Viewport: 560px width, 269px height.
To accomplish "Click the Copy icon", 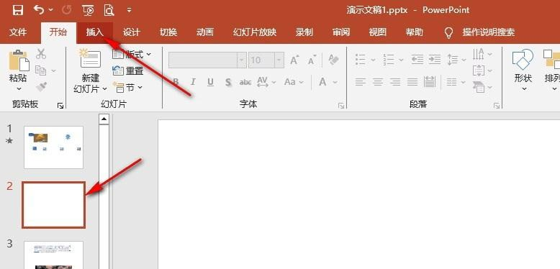I will pyautogui.click(x=41, y=70).
